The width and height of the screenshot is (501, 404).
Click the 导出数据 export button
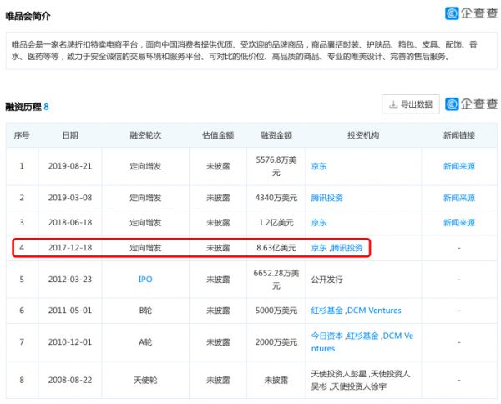tap(410, 104)
